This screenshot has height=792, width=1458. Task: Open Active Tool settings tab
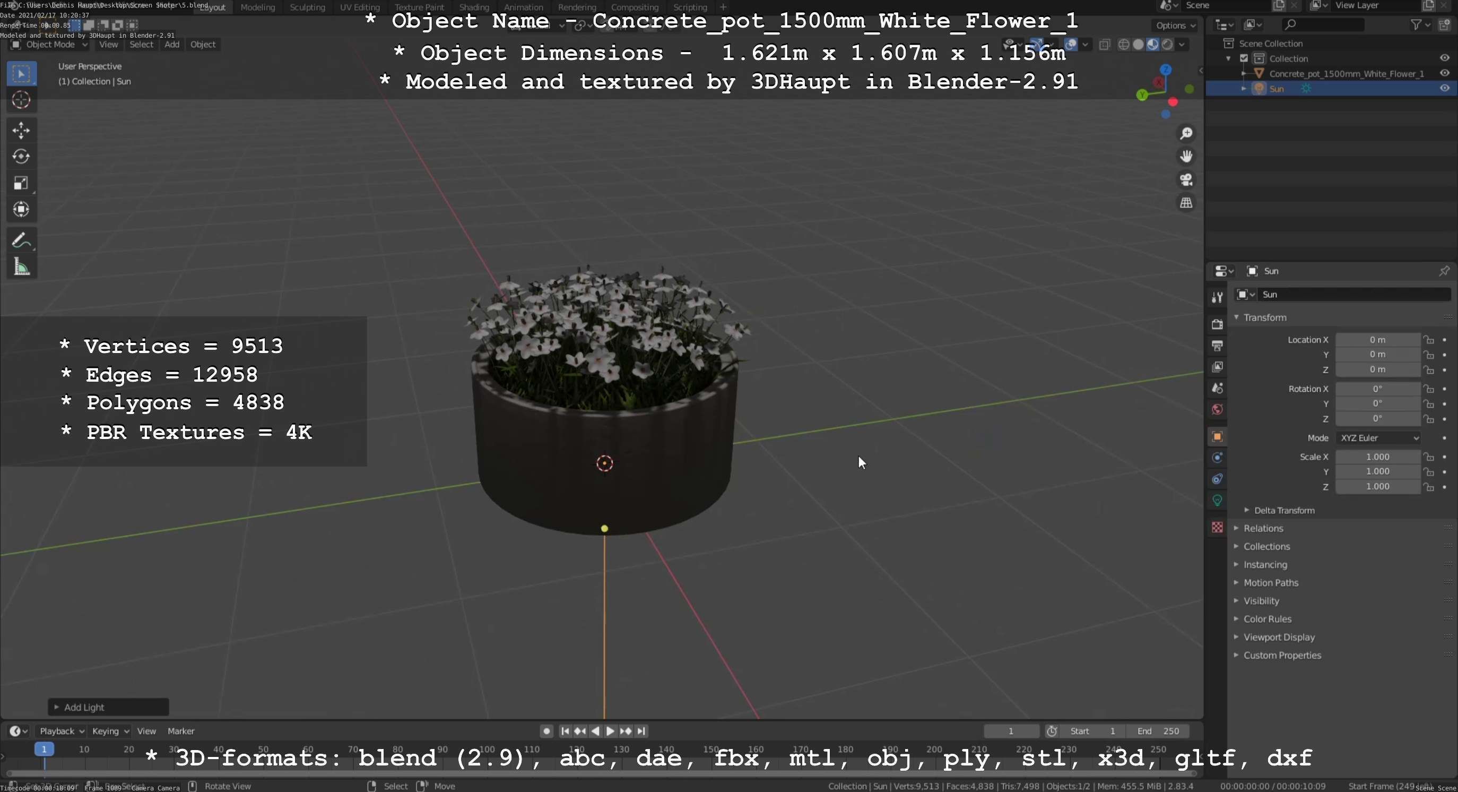click(1217, 297)
